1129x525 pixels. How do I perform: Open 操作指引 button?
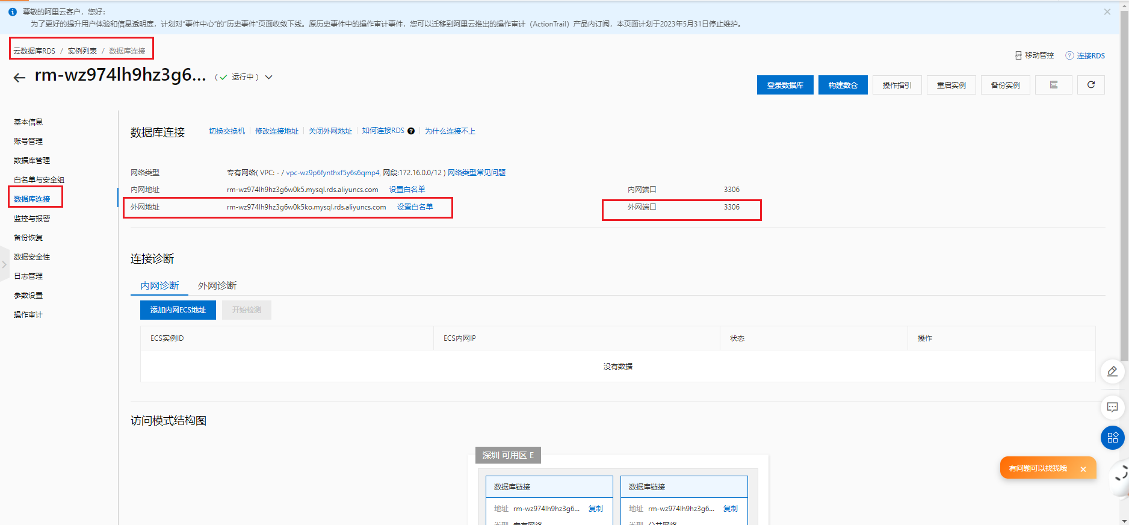(897, 85)
